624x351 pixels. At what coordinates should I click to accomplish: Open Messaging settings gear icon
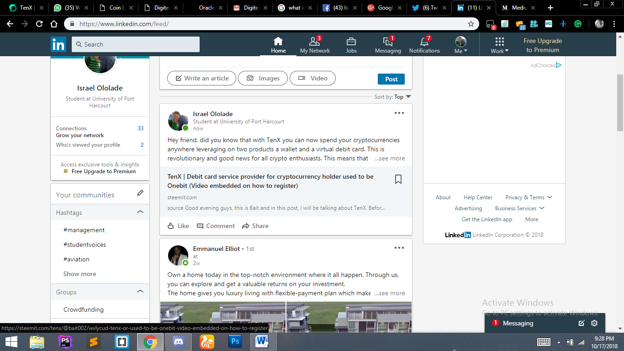(x=594, y=323)
